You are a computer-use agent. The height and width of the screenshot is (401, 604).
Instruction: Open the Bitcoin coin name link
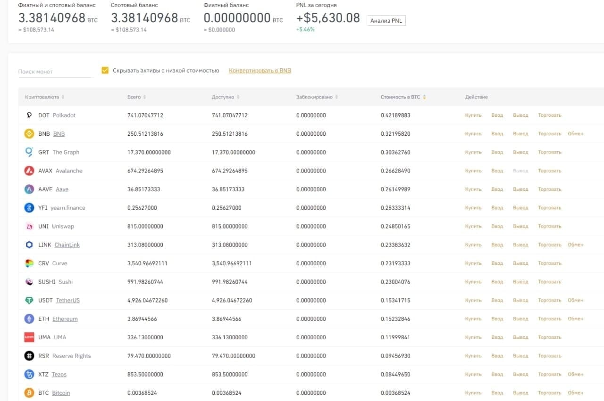coord(61,393)
